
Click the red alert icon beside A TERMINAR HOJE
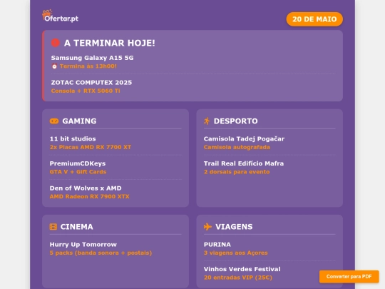click(x=55, y=43)
